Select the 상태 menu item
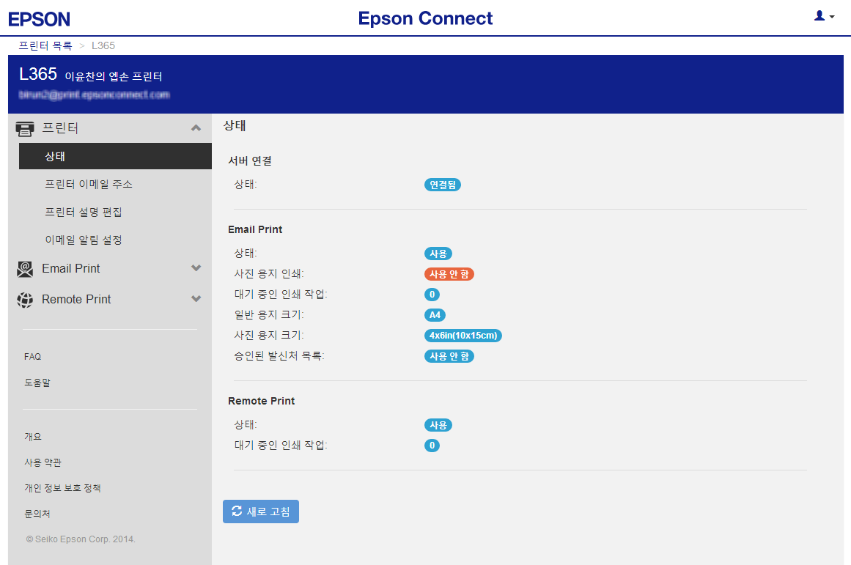This screenshot has height=565, width=851. [115, 156]
